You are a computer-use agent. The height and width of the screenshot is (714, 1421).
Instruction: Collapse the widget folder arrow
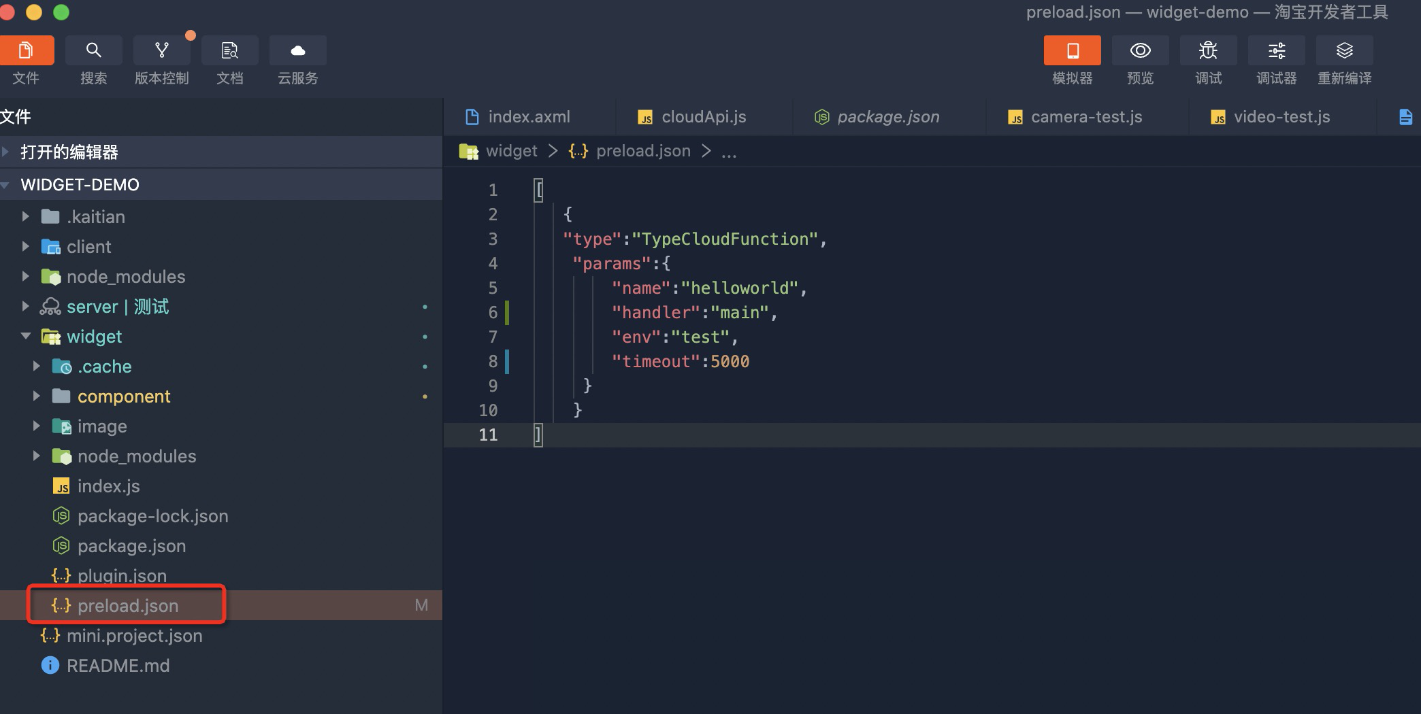pyautogui.click(x=26, y=336)
